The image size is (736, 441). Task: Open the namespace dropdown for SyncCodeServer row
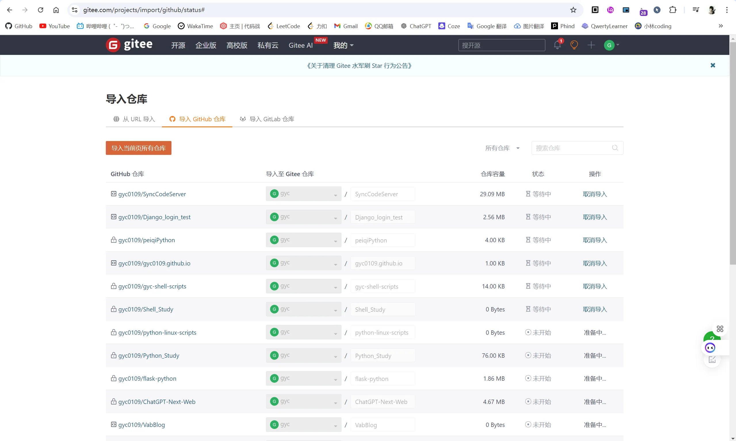click(303, 194)
